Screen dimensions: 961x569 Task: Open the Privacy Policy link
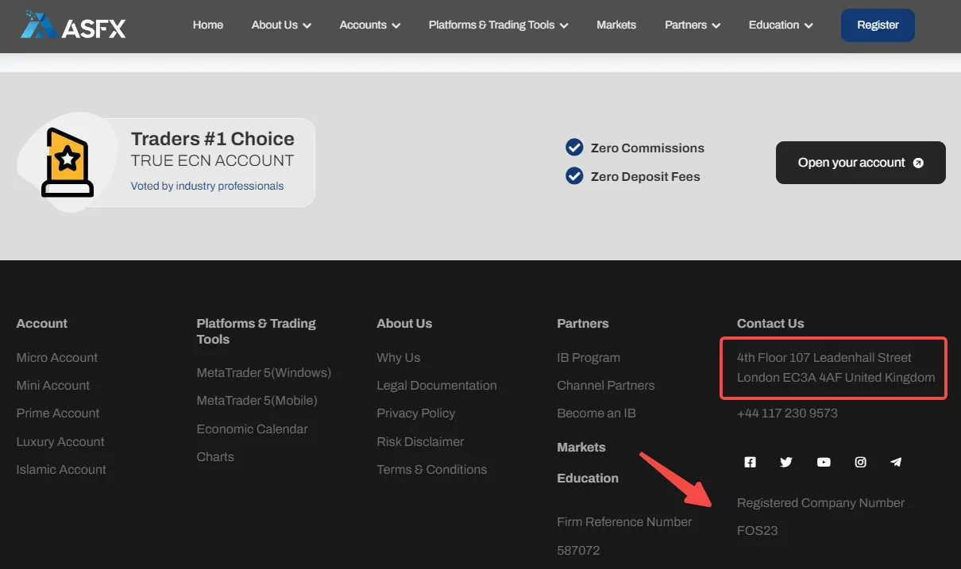416,413
